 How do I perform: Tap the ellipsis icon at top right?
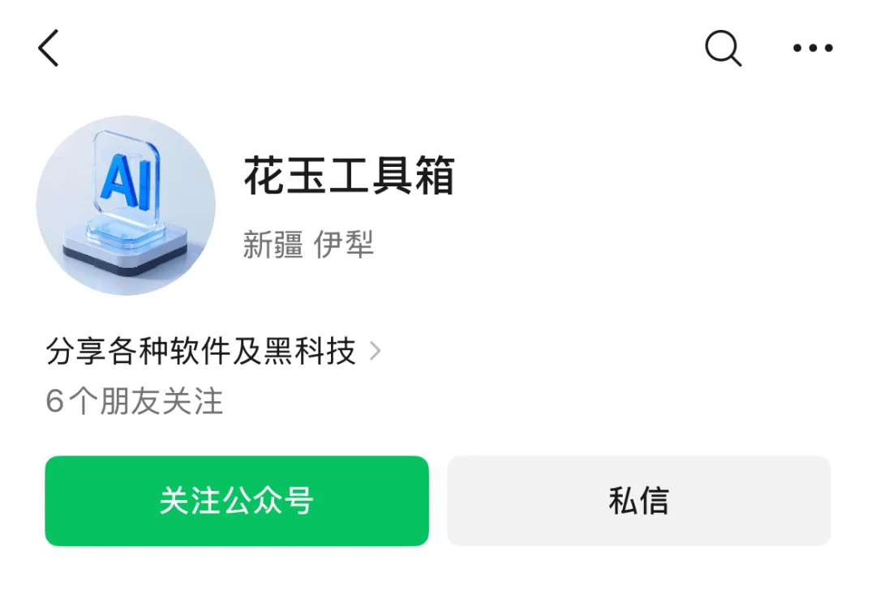click(x=813, y=48)
